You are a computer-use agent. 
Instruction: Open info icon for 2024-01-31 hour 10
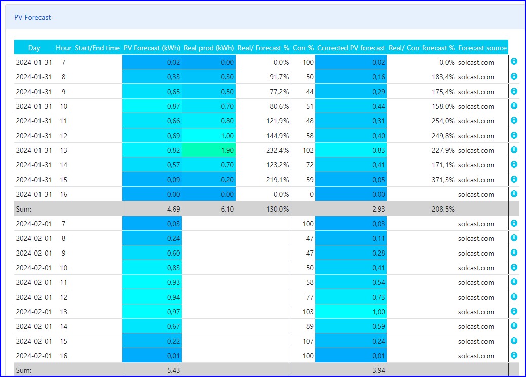514,106
